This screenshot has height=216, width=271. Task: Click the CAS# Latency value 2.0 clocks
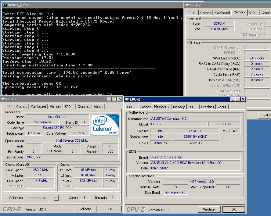257,58
